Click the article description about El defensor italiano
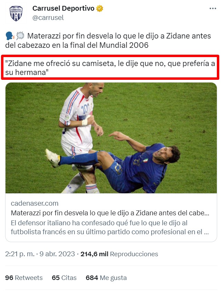The image size is (222, 292). pos(110,227)
